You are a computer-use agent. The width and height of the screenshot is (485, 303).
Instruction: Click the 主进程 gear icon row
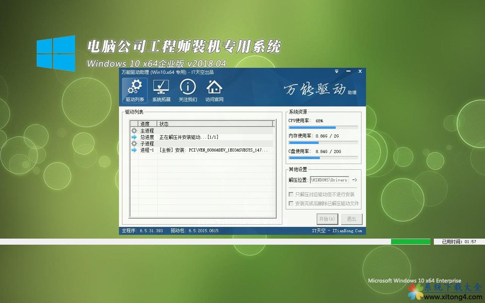[134, 131]
